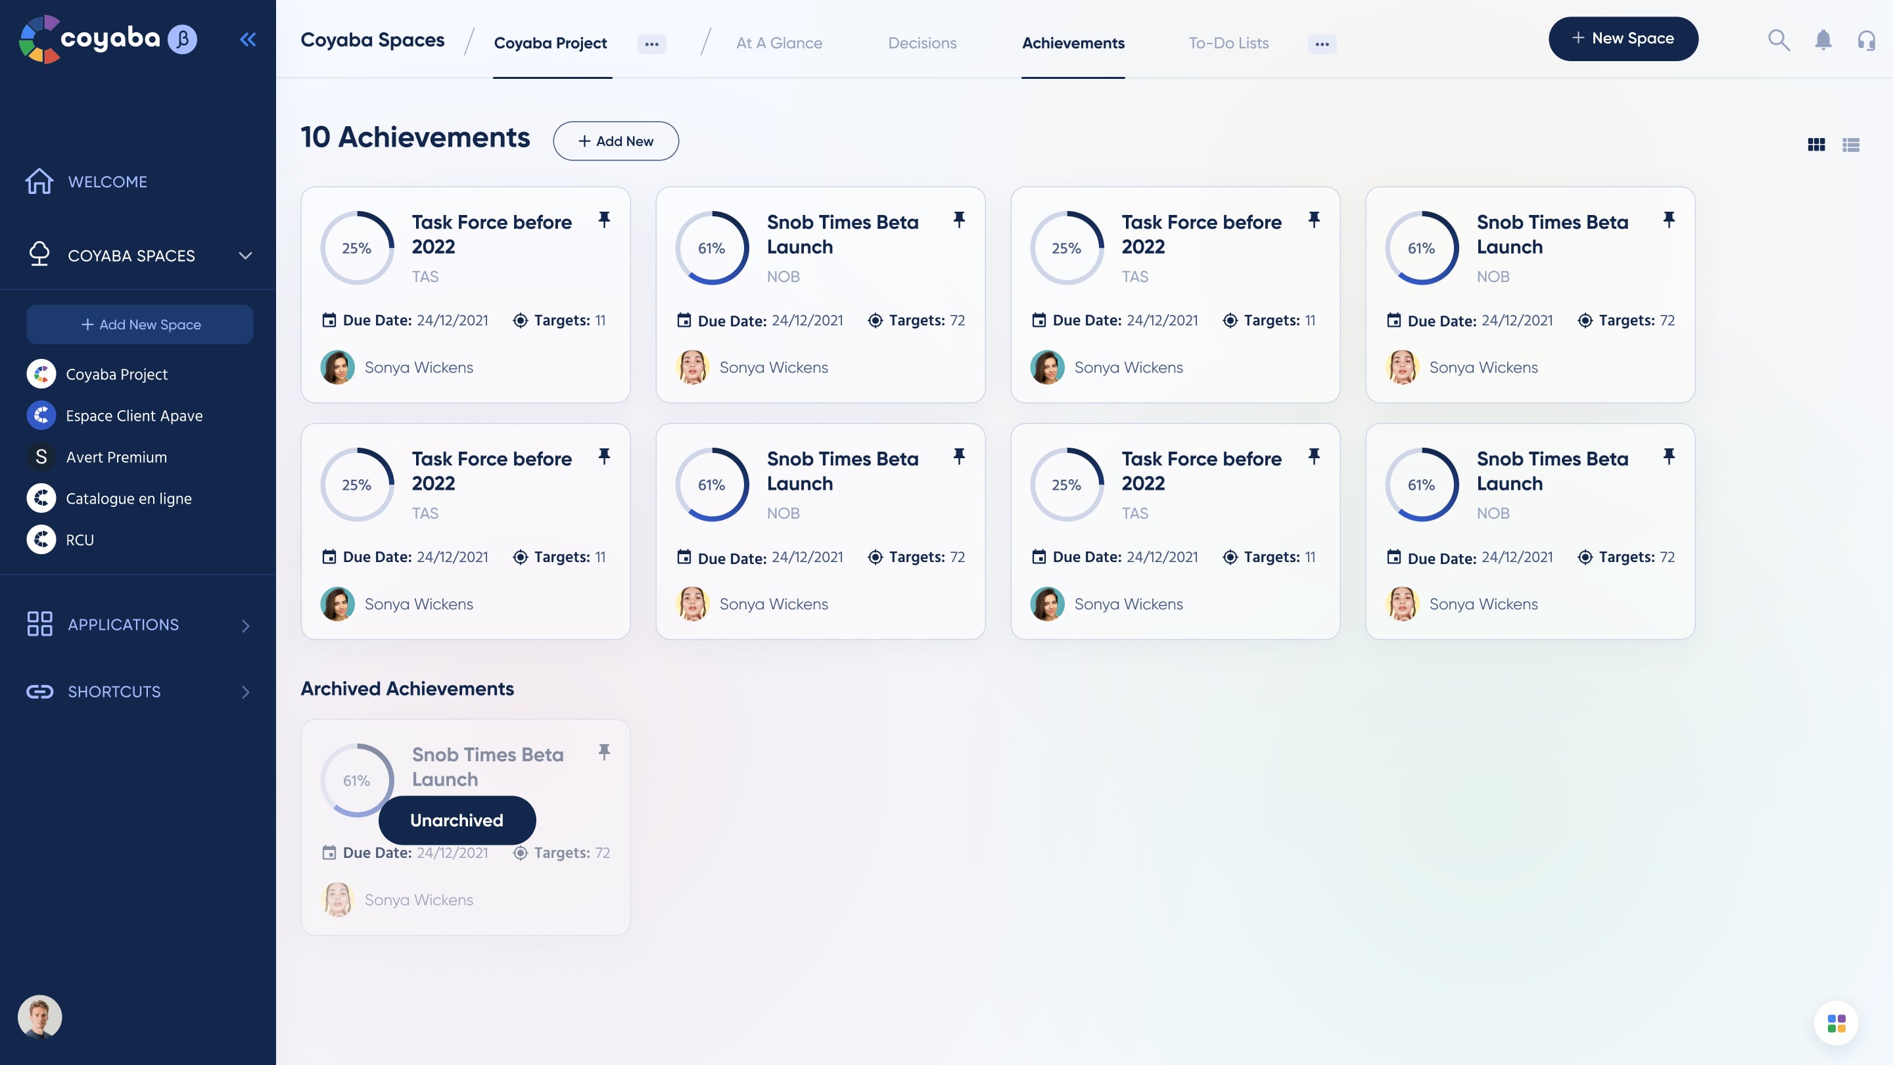Click the Coyaba logo in the sidebar
The height and width of the screenshot is (1065, 1893).
[x=89, y=39]
